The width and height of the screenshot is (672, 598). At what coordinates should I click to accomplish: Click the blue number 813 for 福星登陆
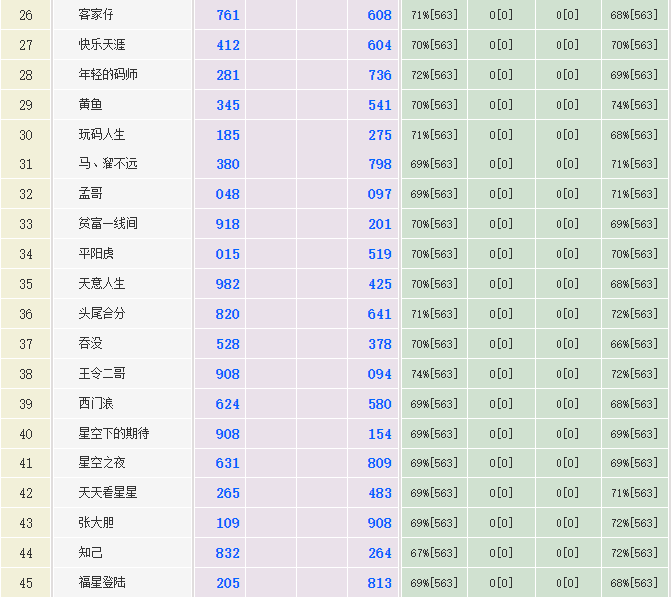(x=379, y=583)
